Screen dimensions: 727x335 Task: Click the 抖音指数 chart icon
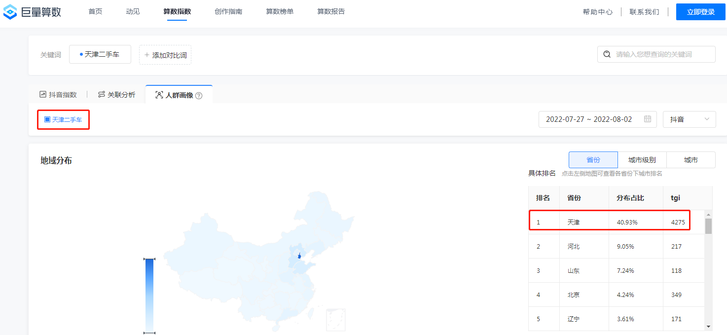[x=43, y=94]
